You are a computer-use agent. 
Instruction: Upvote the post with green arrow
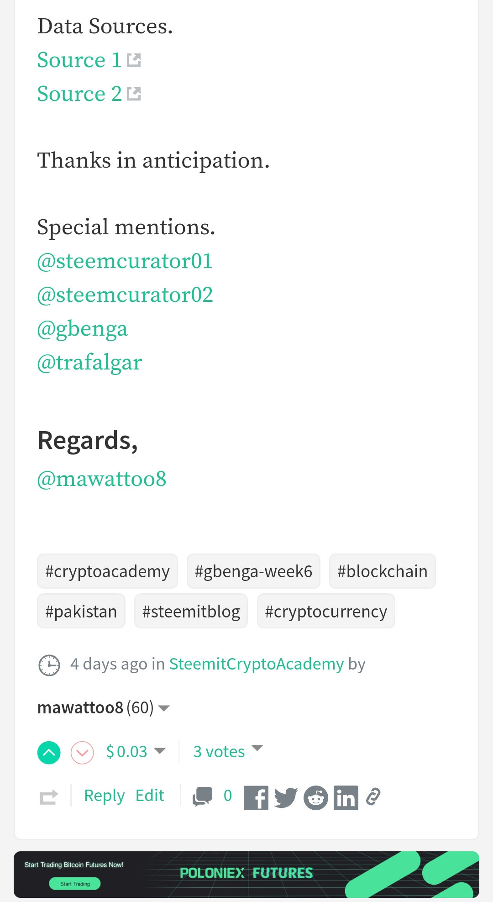point(49,752)
